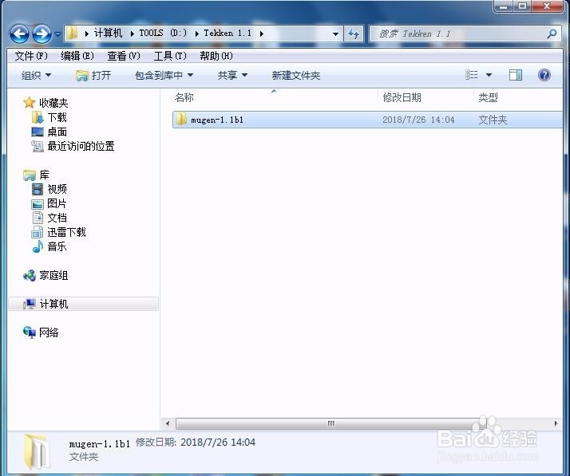Open more view options dropdown arrow
The width and height of the screenshot is (570, 476).
pos(489,75)
